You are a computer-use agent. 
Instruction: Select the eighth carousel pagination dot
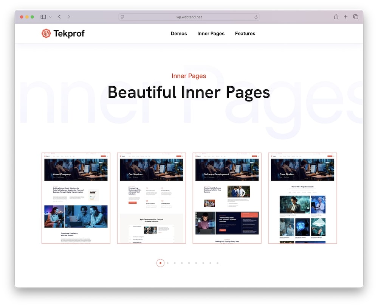coord(210,263)
